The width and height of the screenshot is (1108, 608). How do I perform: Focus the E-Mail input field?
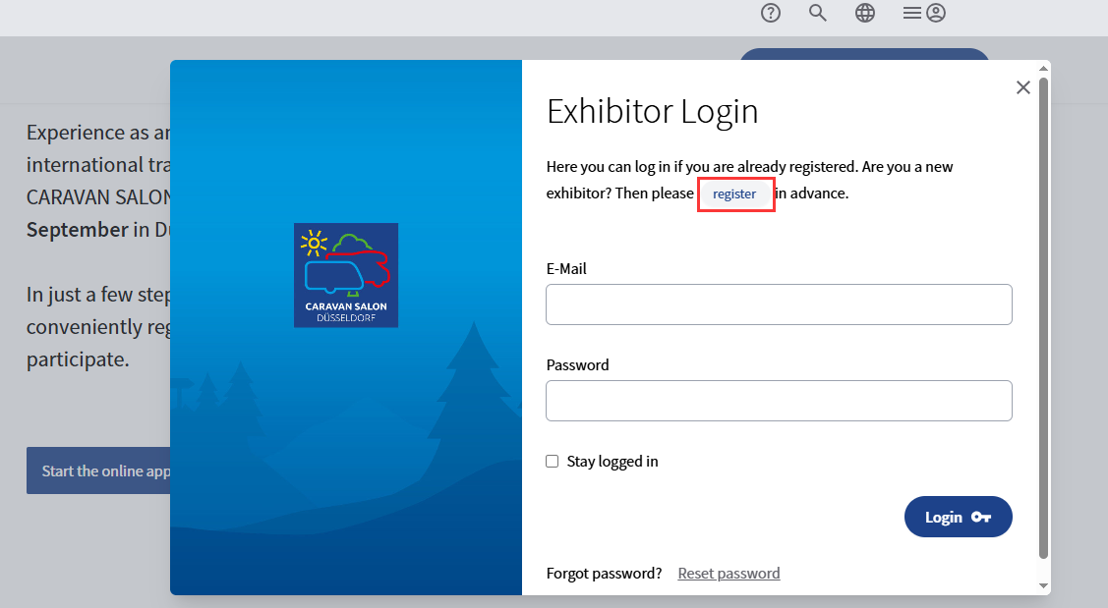pyautogui.click(x=779, y=304)
